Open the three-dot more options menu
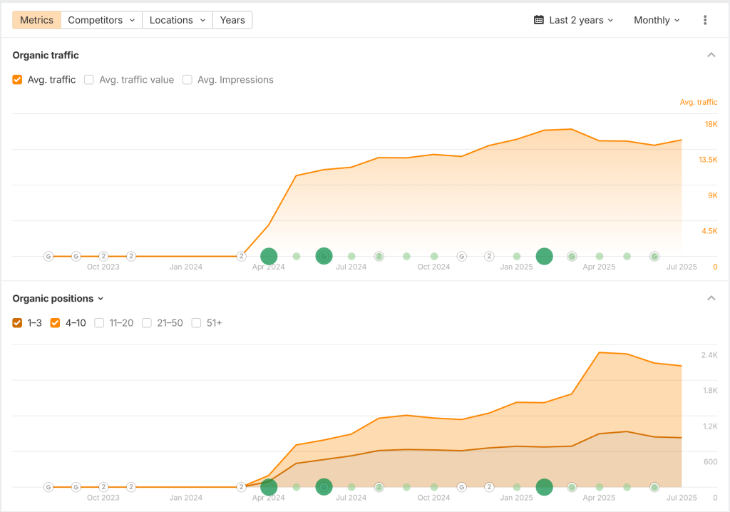Viewport: 730px width, 512px height. [x=705, y=20]
